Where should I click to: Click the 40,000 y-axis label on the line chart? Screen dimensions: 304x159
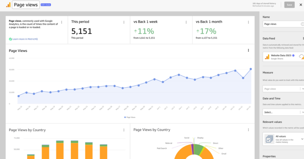[x=12, y=58]
